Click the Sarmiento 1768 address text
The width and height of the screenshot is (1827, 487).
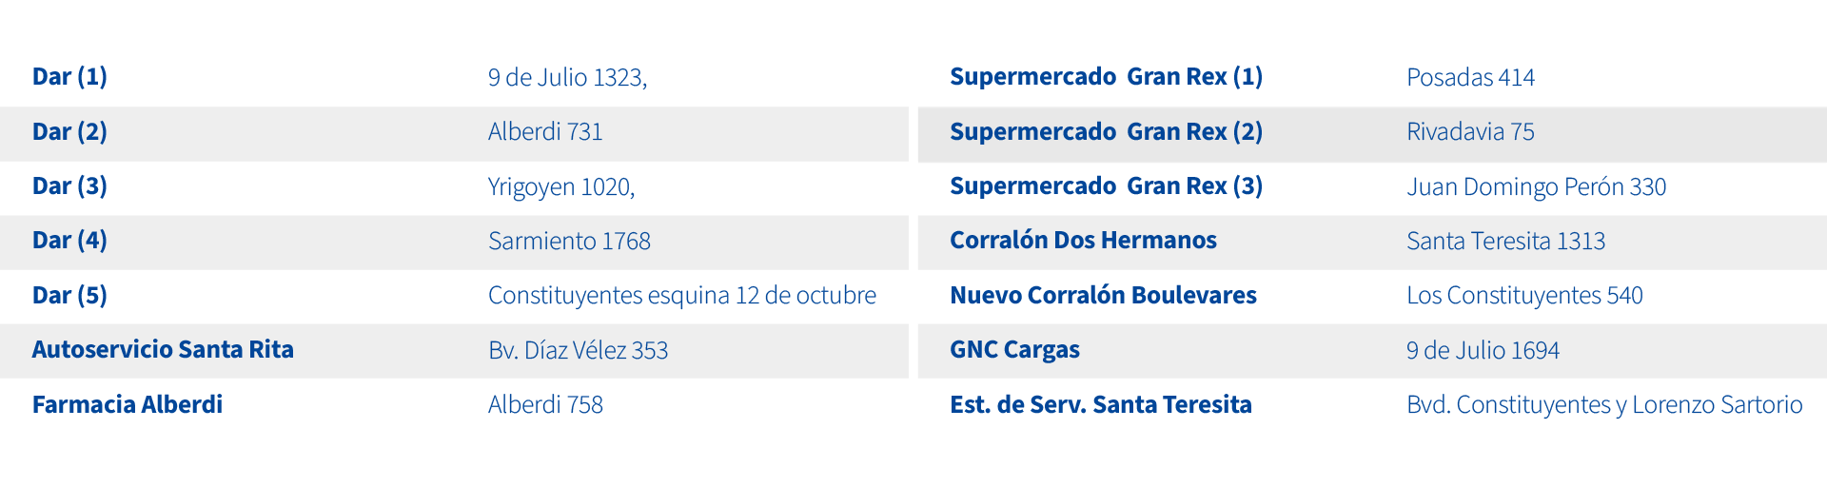point(569,242)
